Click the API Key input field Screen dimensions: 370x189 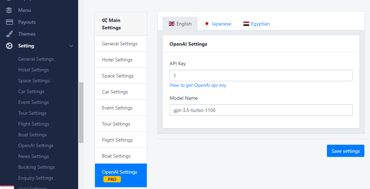pyautogui.click(x=261, y=76)
